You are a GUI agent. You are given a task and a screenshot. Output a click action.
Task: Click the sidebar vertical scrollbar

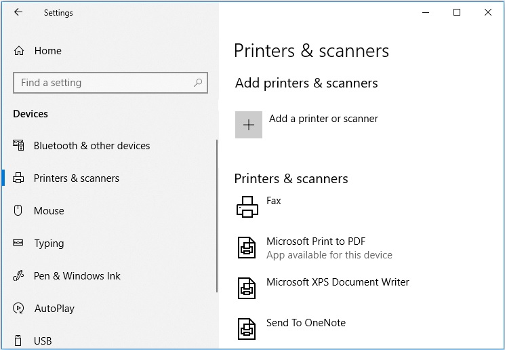click(x=217, y=217)
